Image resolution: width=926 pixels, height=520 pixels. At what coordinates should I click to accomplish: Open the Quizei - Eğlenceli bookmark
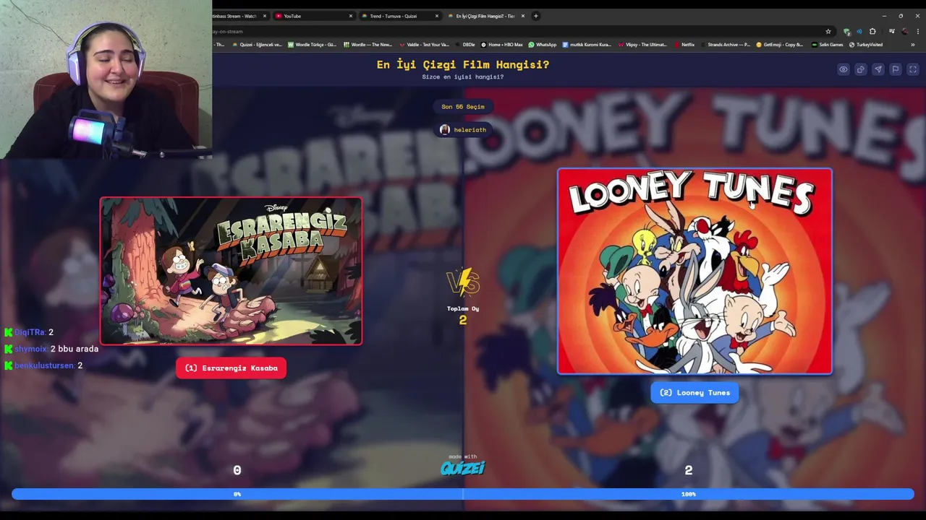(x=257, y=45)
